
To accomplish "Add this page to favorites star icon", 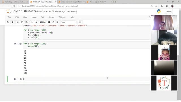I will (156, 6).
